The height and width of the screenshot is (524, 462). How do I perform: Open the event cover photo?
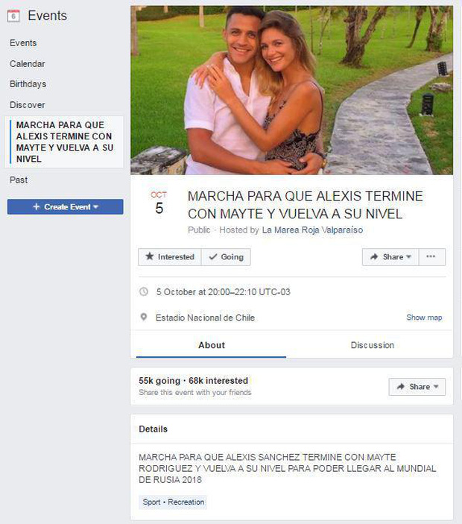[291, 90]
